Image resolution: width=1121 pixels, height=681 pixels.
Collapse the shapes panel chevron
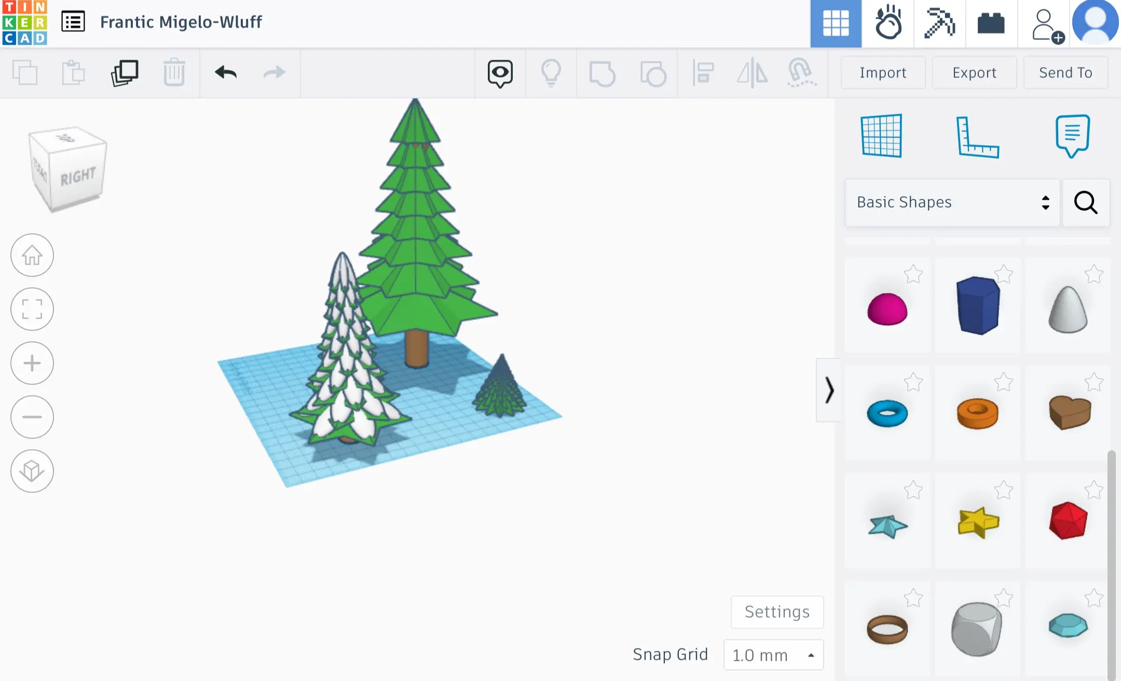829,390
